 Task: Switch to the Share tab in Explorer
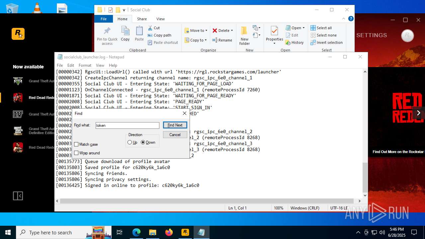tap(142, 19)
